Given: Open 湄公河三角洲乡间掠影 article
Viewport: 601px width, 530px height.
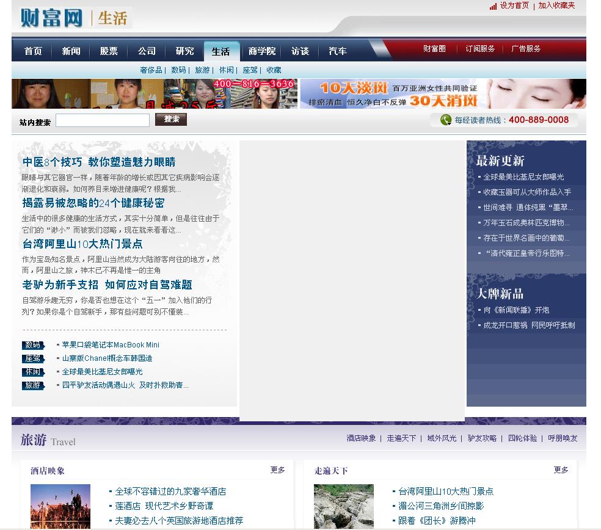Looking at the screenshot, I should [x=441, y=506].
